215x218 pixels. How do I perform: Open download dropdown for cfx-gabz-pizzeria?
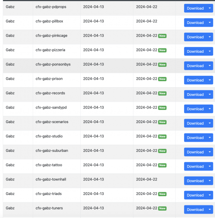(210, 51)
